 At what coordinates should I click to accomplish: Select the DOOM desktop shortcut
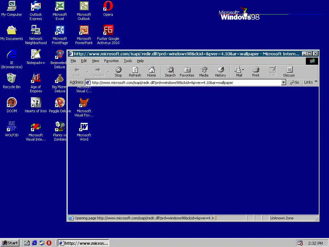[x=12, y=105]
